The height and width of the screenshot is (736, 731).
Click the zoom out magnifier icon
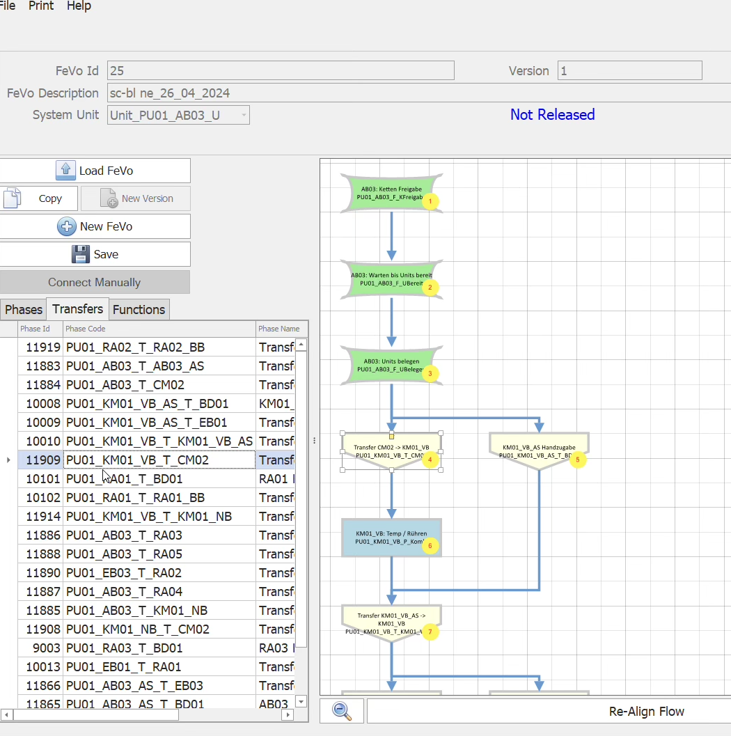click(x=342, y=711)
